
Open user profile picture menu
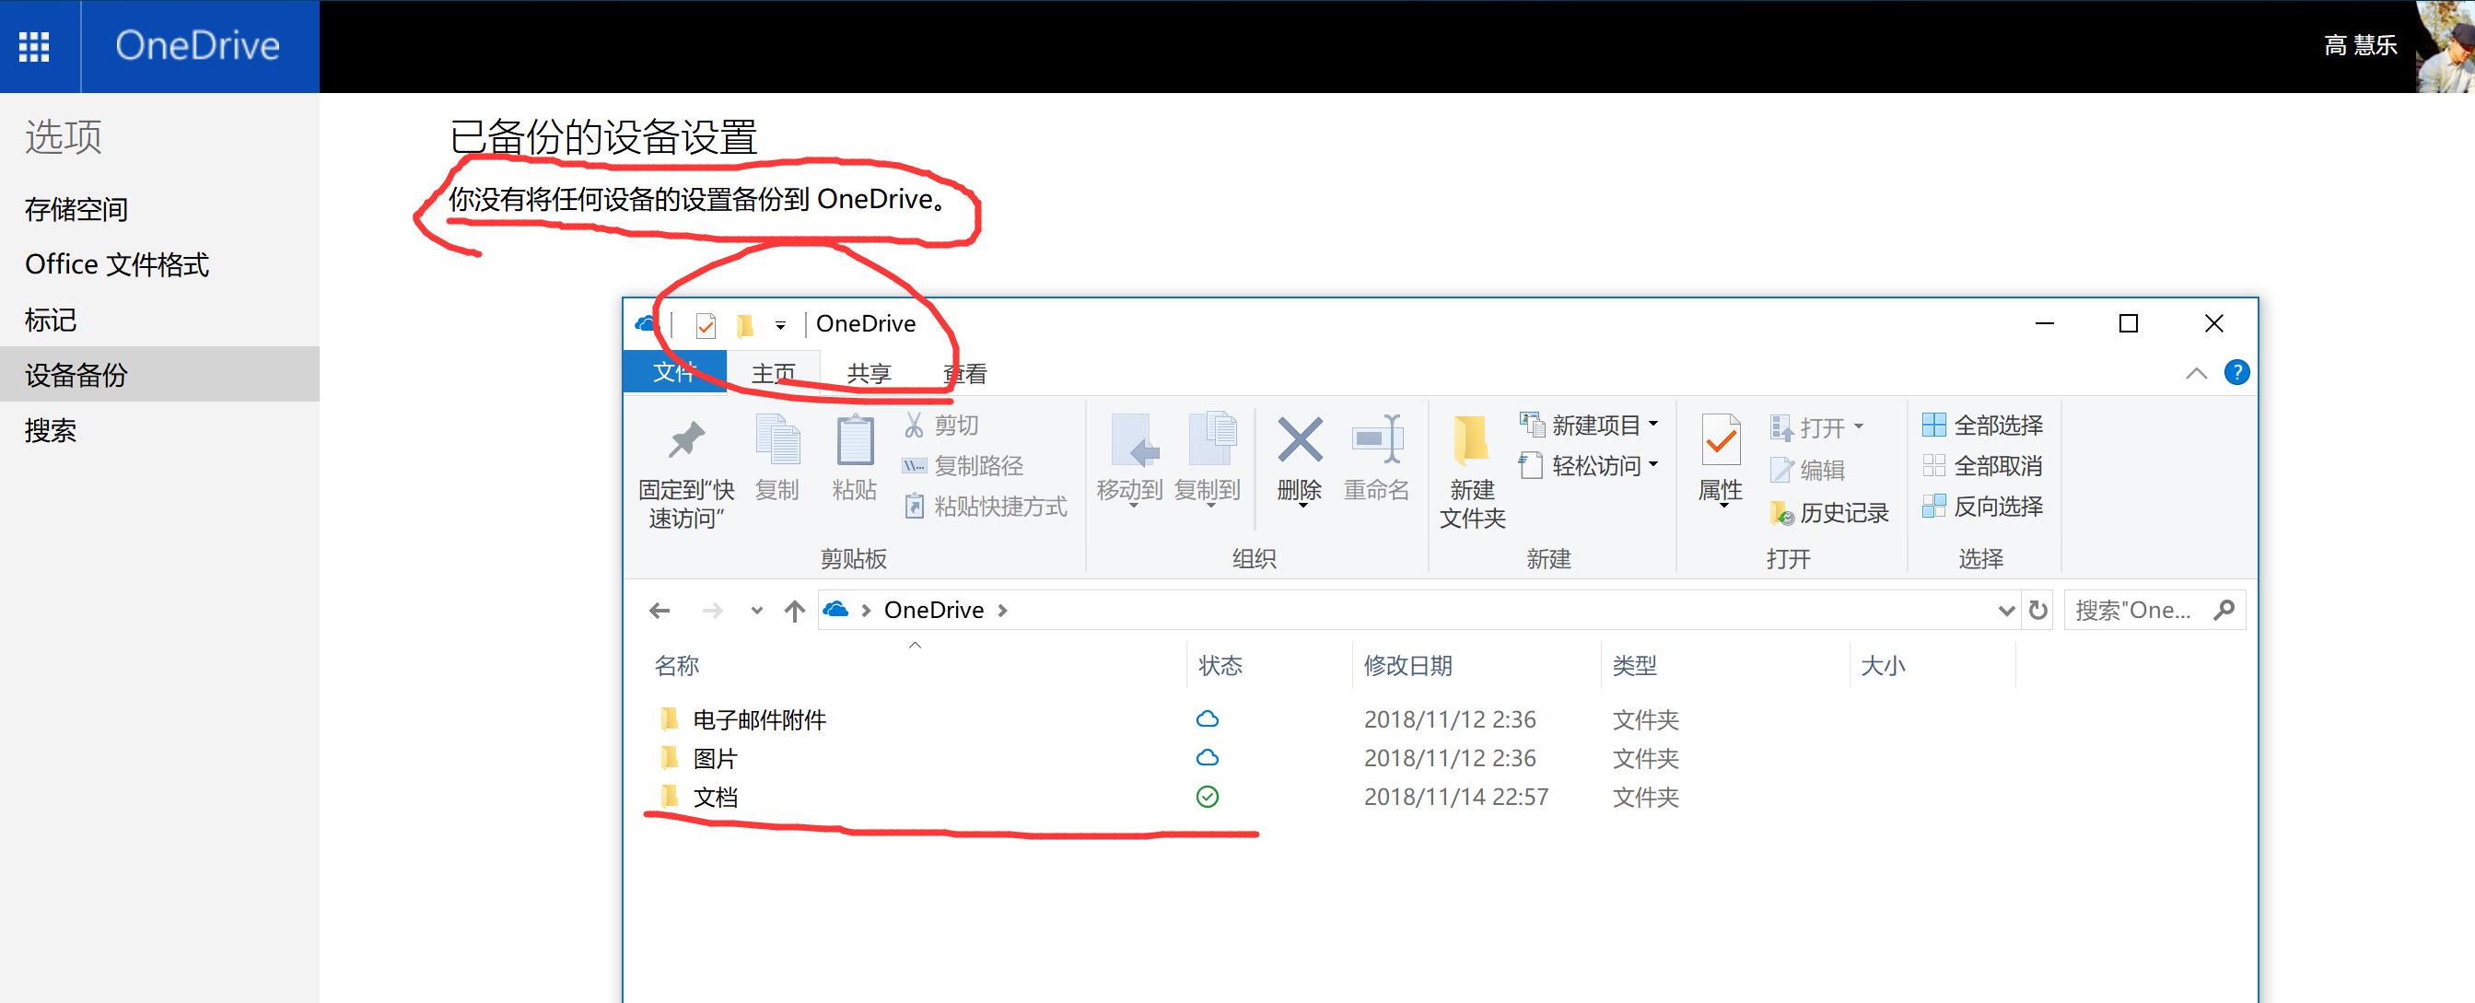pyautogui.click(x=2446, y=46)
